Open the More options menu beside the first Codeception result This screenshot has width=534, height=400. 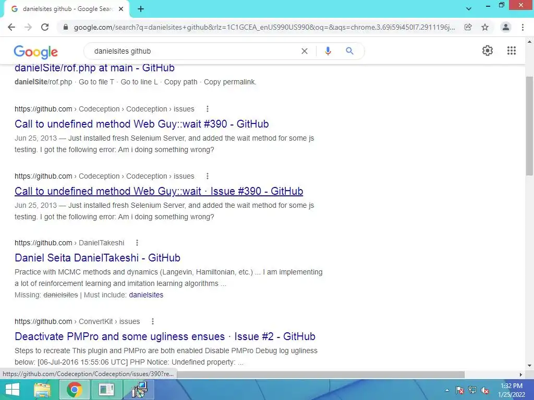[x=208, y=109]
